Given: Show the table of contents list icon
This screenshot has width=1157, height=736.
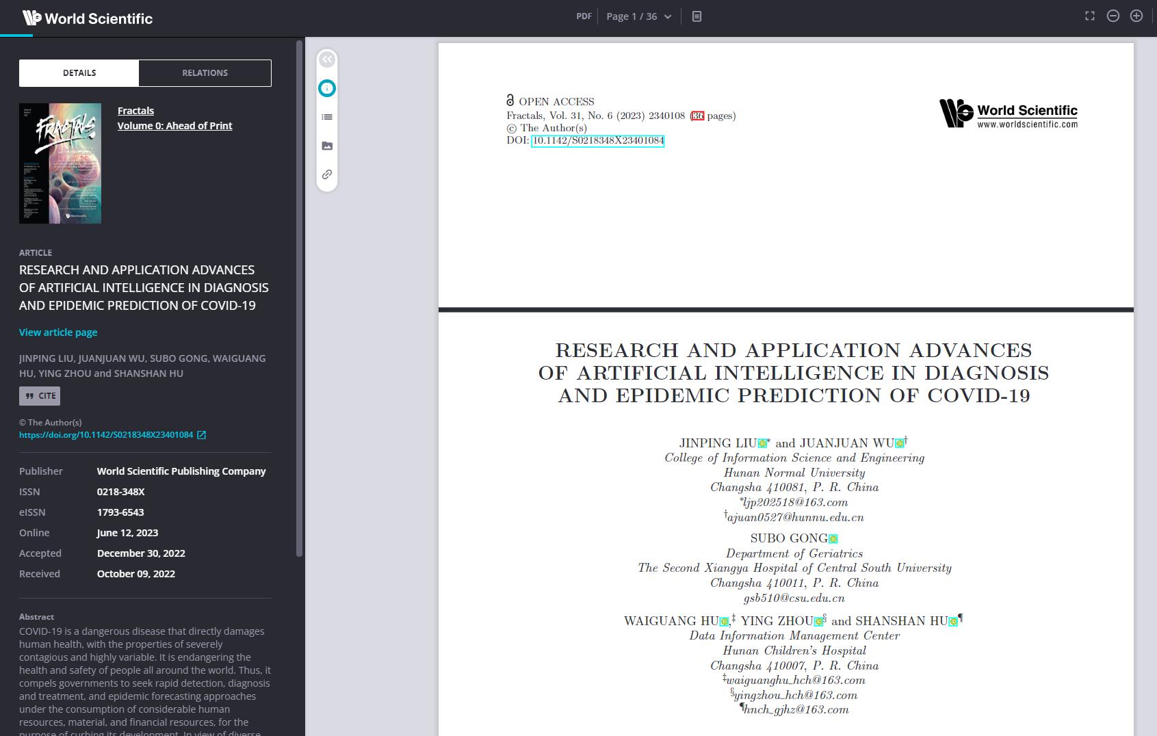Looking at the screenshot, I should [x=327, y=117].
